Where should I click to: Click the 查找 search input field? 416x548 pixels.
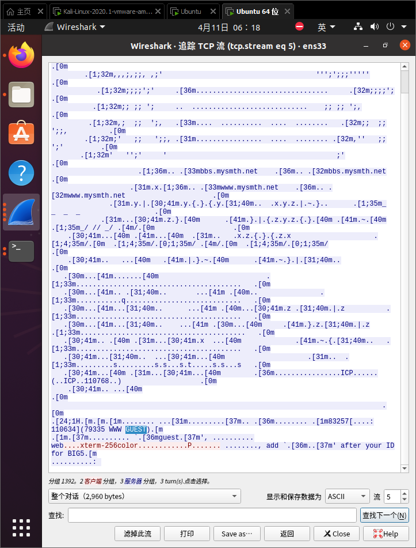tap(212, 515)
